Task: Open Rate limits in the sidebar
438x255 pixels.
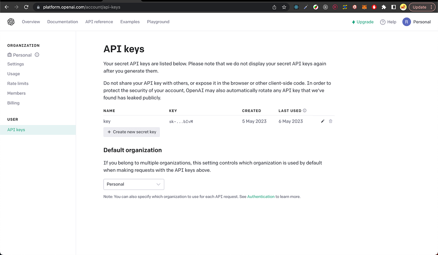Action: click(x=18, y=83)
